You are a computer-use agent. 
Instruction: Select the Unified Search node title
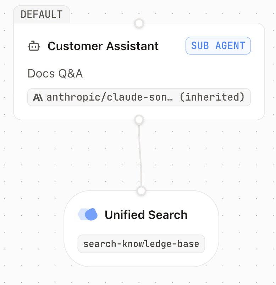[146, 215]
